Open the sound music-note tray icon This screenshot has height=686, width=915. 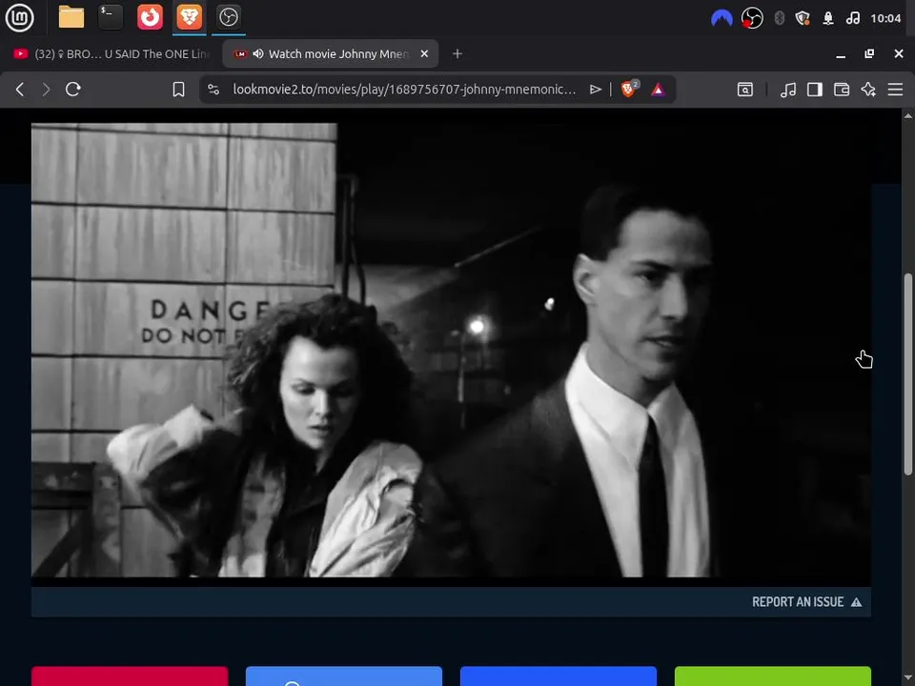(x=852, y=18)
